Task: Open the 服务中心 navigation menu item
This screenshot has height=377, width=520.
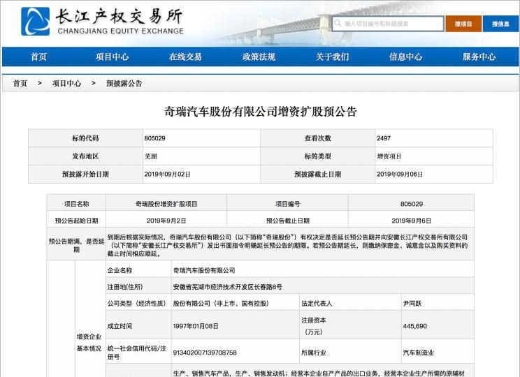Action: tap(479, 57)
